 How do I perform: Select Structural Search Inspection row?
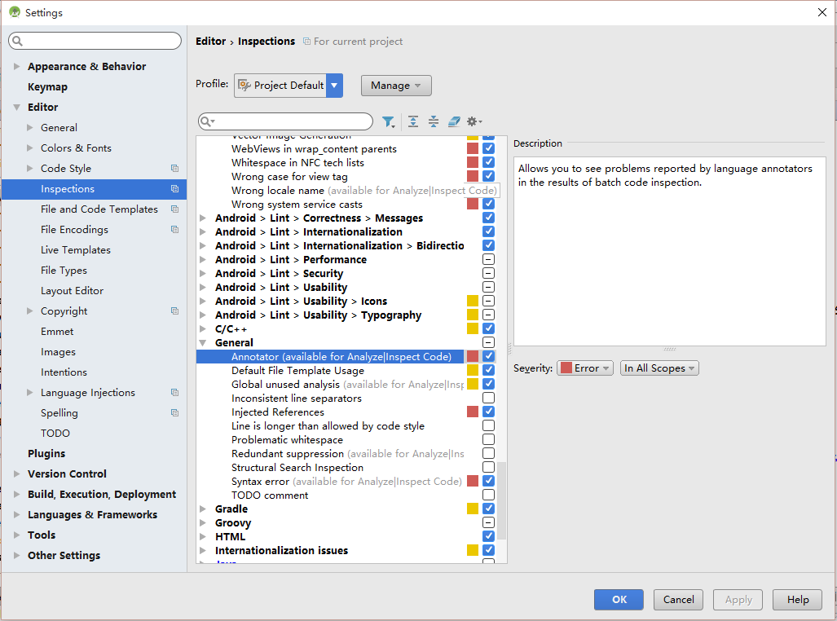point(346,467)
